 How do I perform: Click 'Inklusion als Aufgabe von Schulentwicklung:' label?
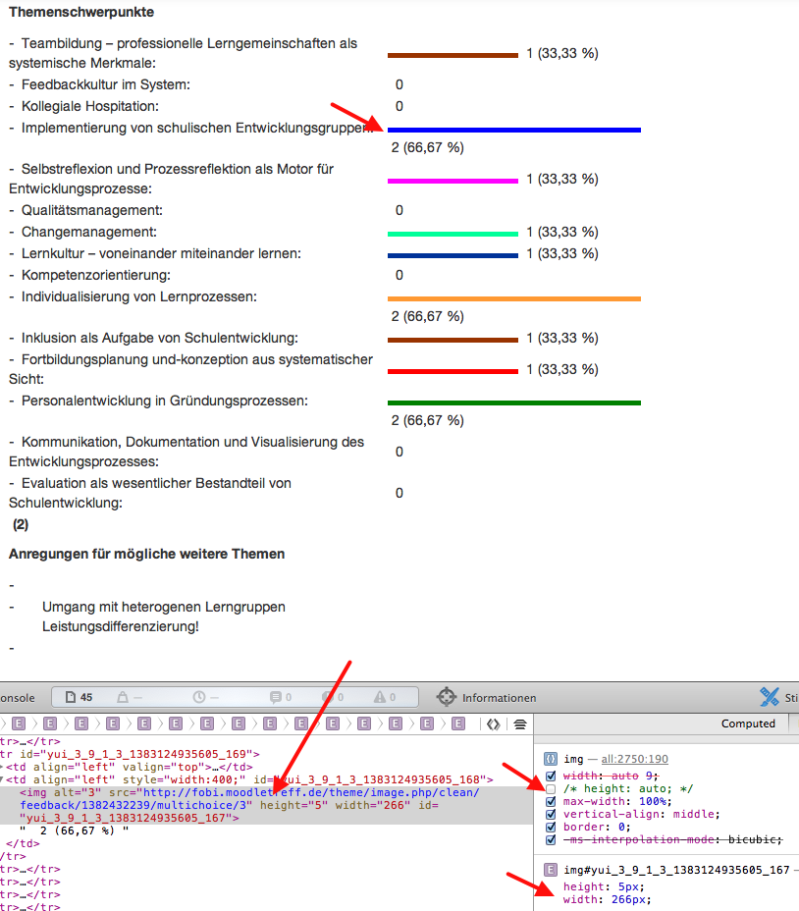point(160,338)
